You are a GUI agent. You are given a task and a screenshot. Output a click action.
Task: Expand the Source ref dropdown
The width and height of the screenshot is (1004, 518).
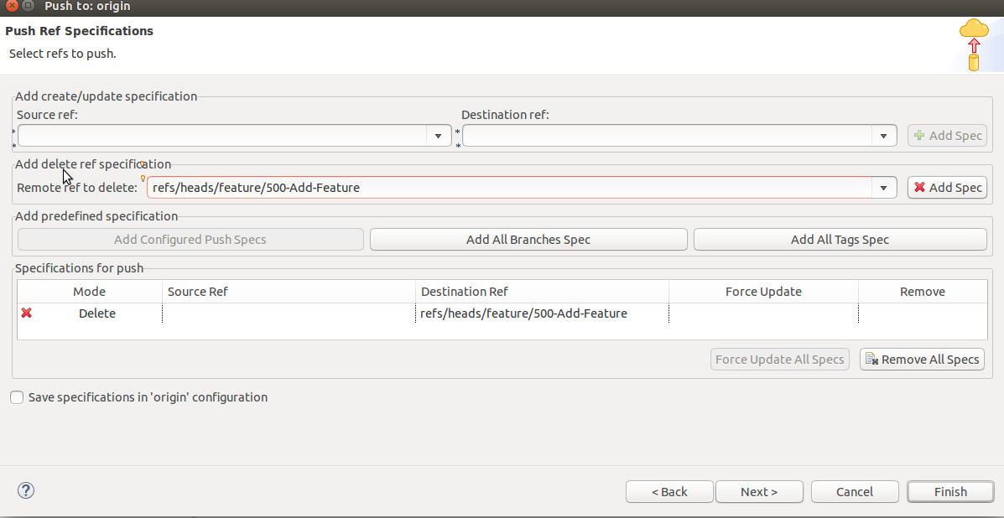(x=439, y=136)
